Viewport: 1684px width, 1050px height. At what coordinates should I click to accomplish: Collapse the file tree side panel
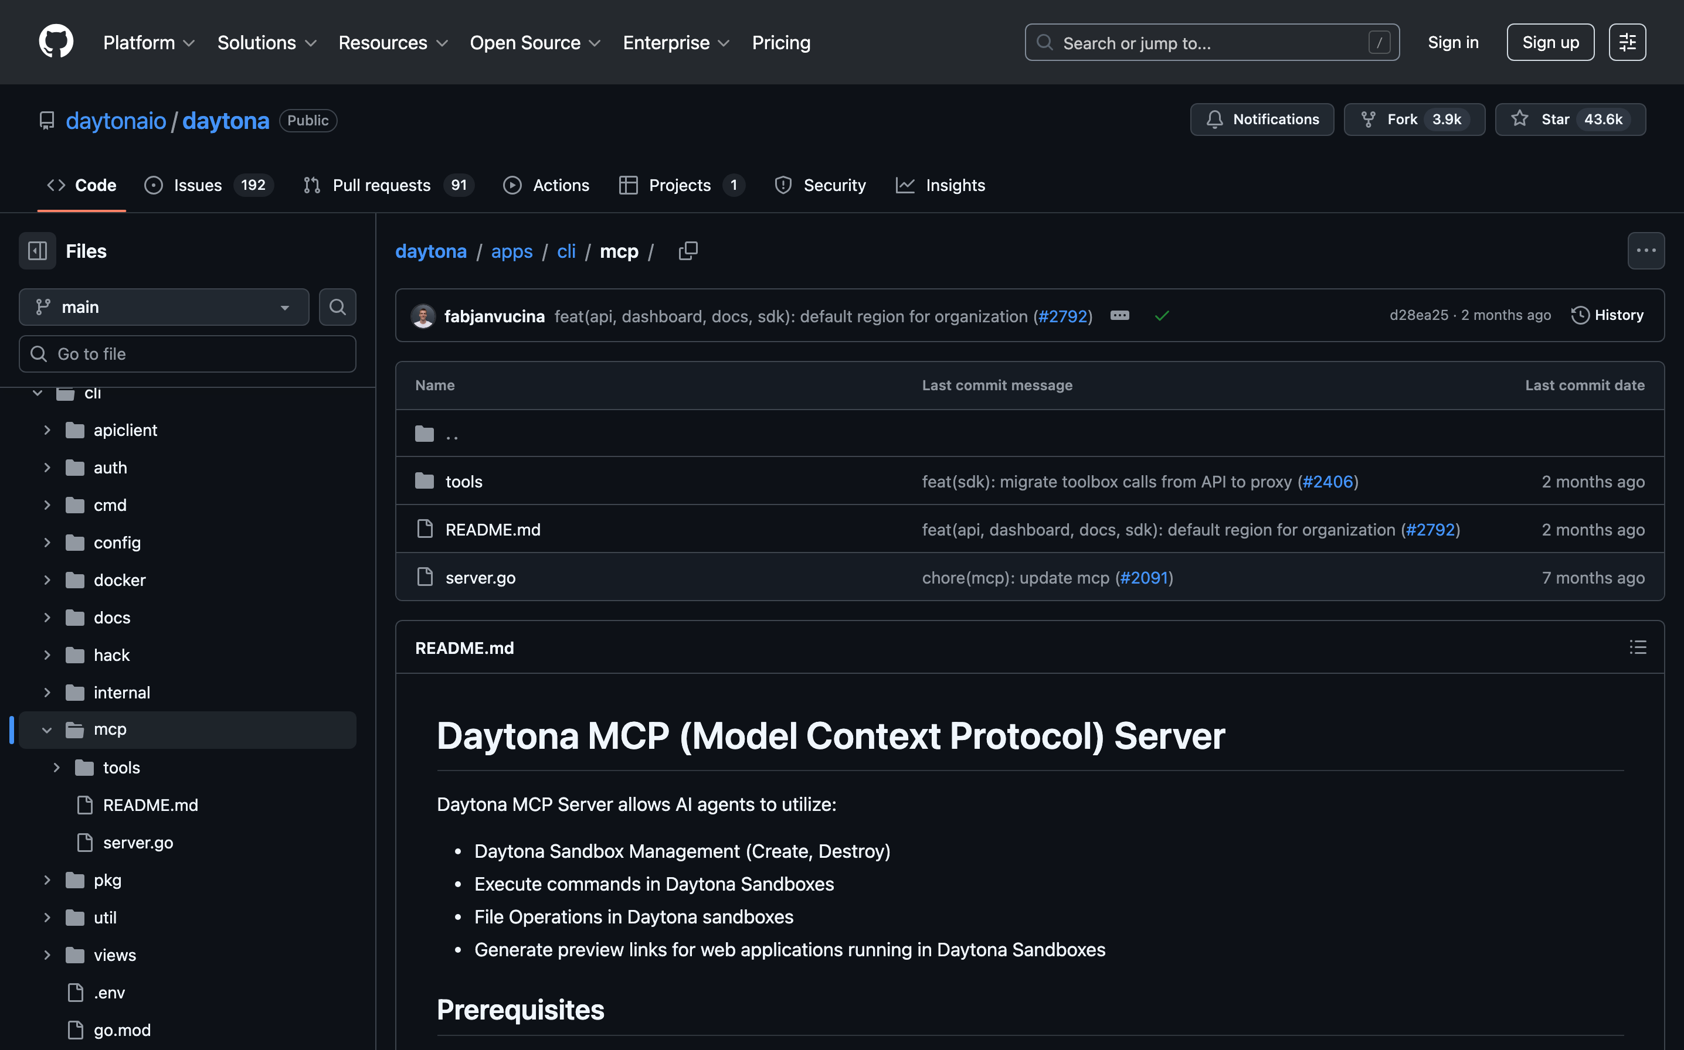tap(38, 251)
